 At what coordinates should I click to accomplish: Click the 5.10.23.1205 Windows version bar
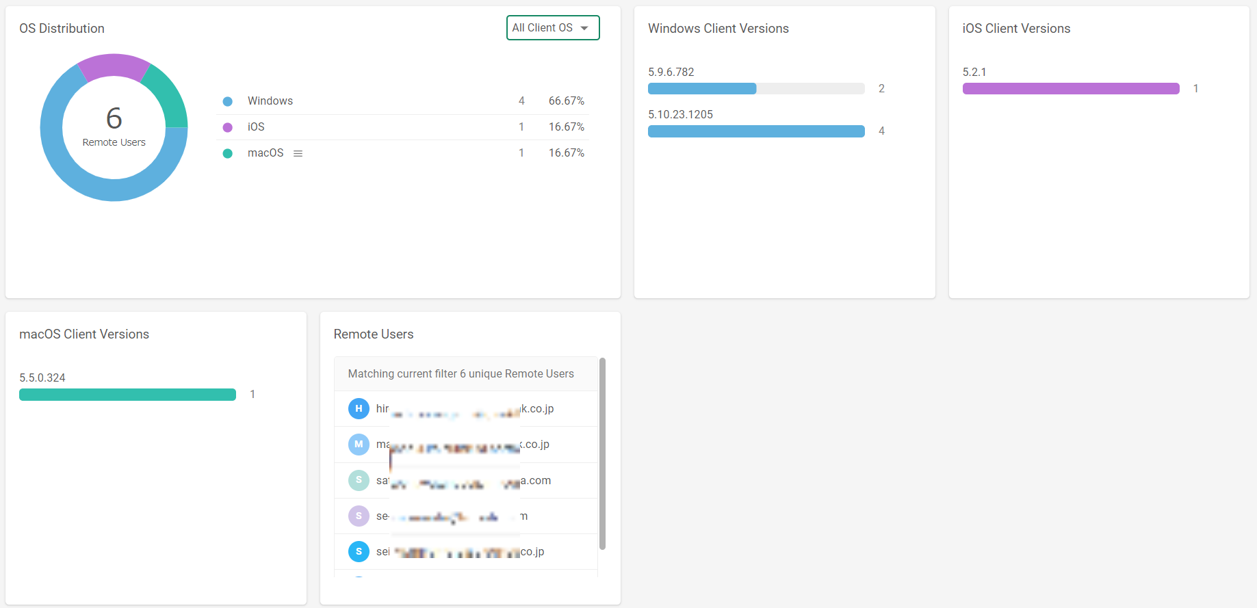(756, 131)
